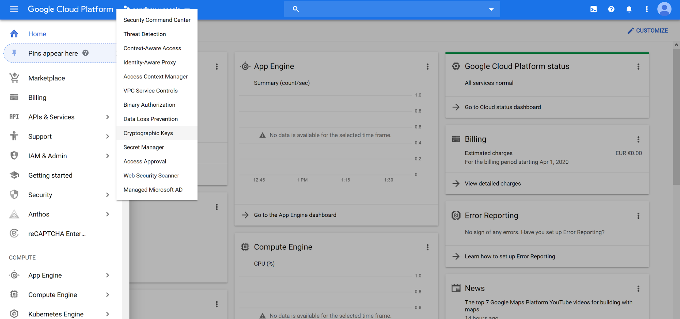Click the Getting started graduation cap icon

[14, 175]
